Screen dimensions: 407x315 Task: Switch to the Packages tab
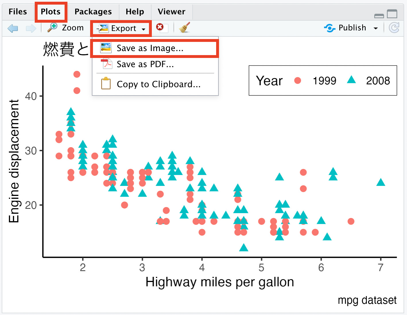pyautogui.click(x=93, y=11)
